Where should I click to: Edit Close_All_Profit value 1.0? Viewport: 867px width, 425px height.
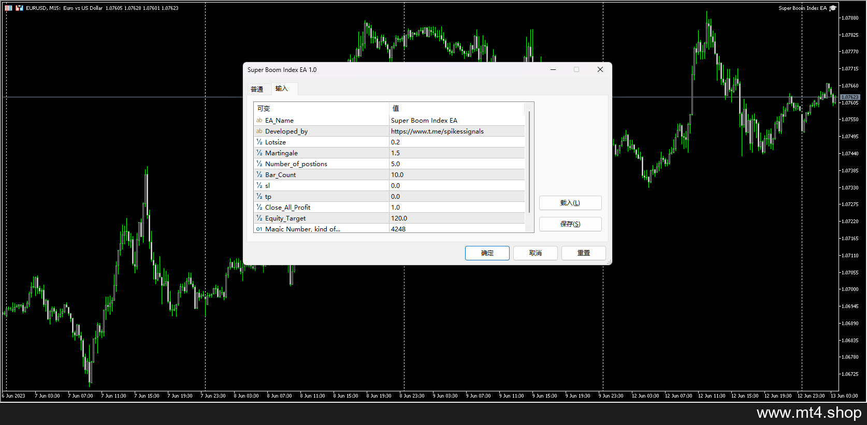tap(457, 208)
